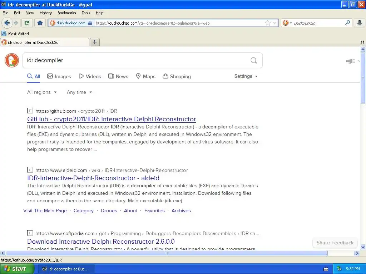
Task: Click the Forward arrow navigation button
Action: [16, 23]
